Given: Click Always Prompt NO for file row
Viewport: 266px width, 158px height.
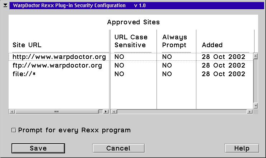Looking at the screenshot, I should pyautogui.click(x=167, y=74).
